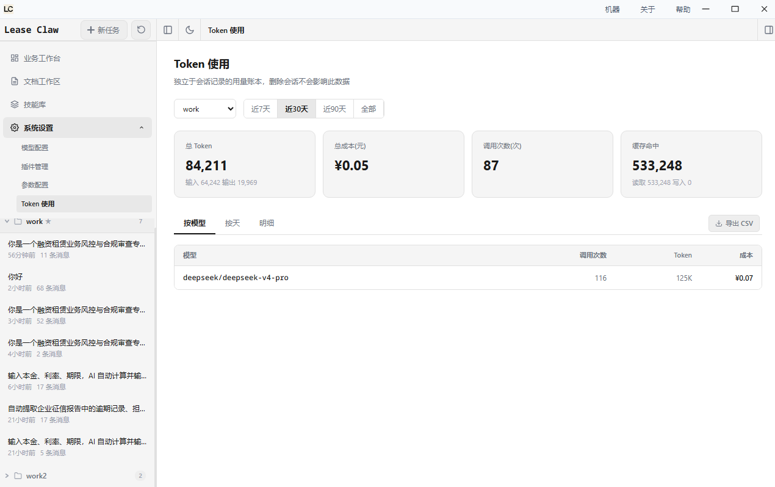Open the 56分钟前 conversation with 11 messages

pos(77,249)
